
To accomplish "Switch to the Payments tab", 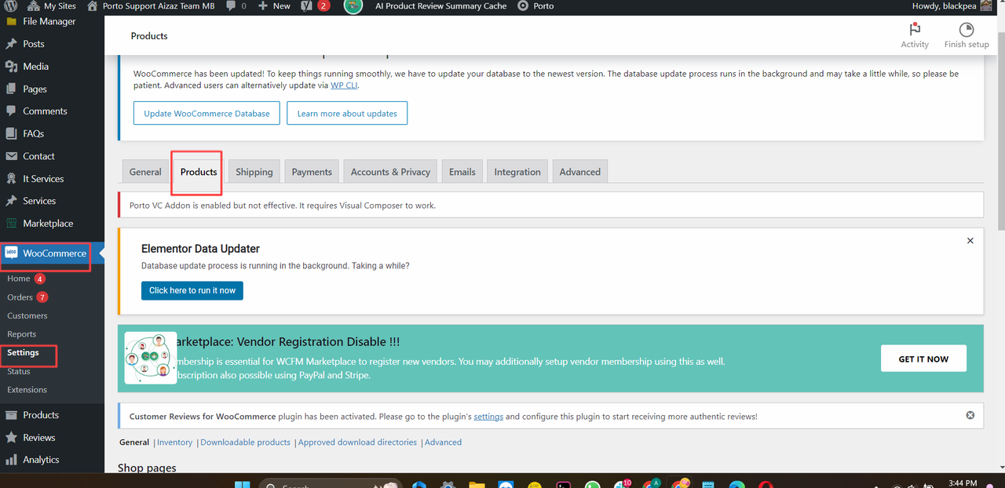I will [312, 172].
